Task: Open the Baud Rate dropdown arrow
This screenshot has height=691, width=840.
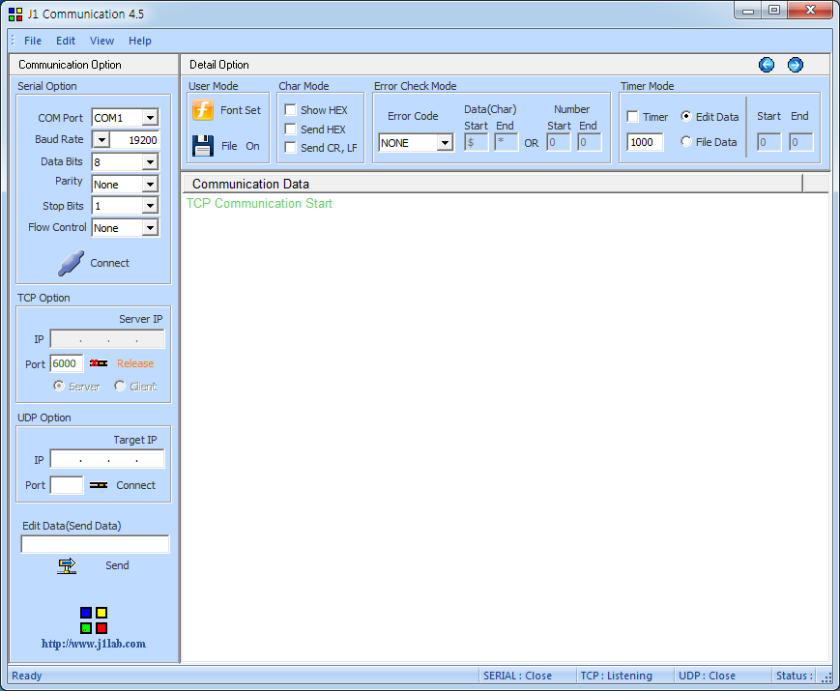Action: [101, 140]
